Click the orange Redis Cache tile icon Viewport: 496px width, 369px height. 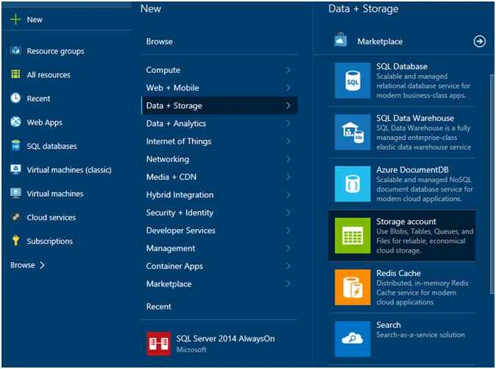(x=352, y=287)
